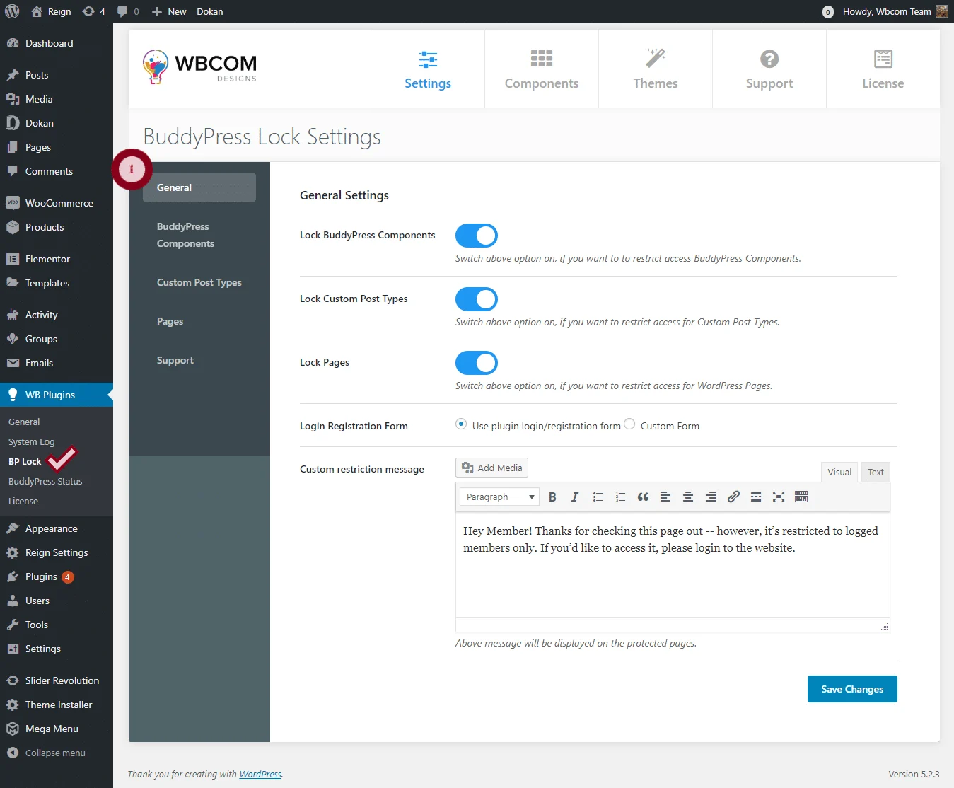Insert or edit a link

click(x=733, y=497)
